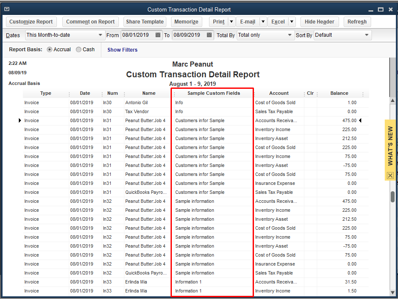Close the What's New side panel
The image size is (398, 301).
click(x=390, y=175)
